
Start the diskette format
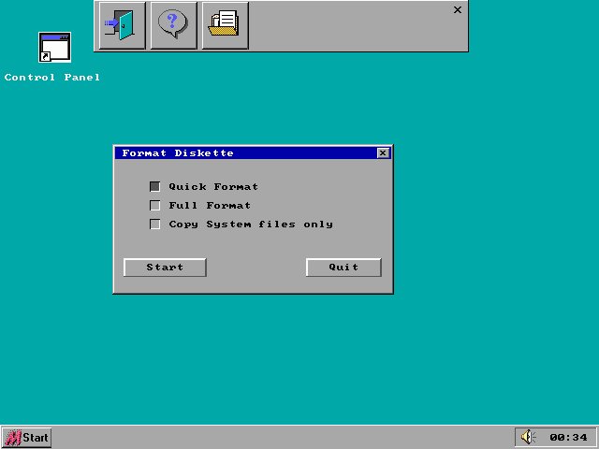(x=165, y=268)
